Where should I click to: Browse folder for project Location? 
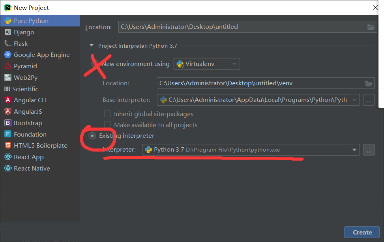[371, 27]
